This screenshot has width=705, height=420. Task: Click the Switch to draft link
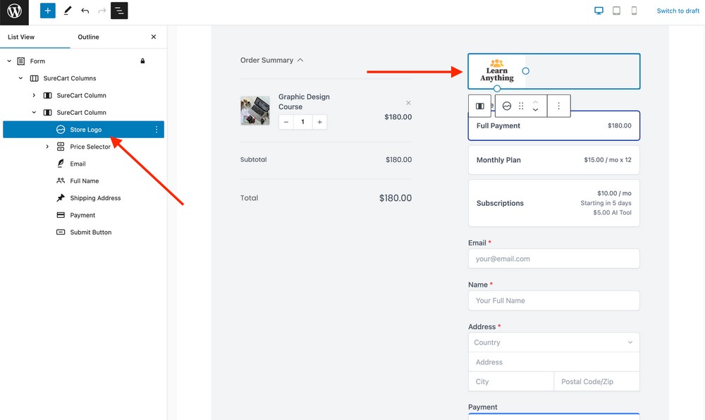pos(678,11)
